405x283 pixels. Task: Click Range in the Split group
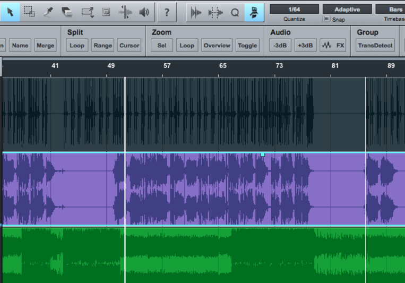point(103,46)
